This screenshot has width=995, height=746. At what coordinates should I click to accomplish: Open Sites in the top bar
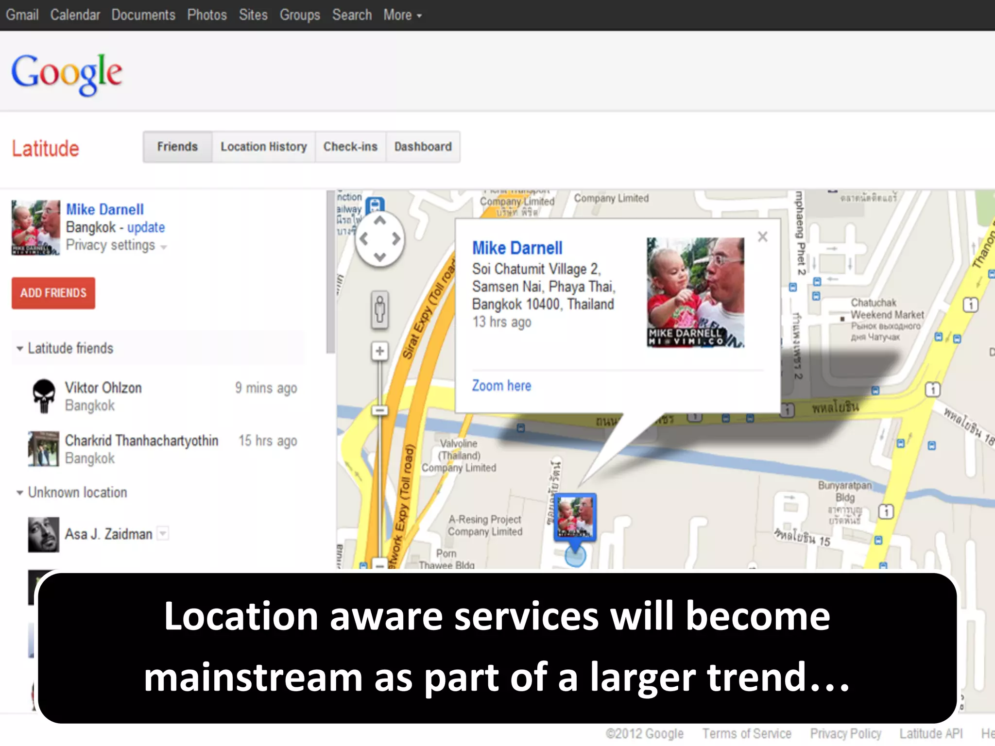pos(253,15)
